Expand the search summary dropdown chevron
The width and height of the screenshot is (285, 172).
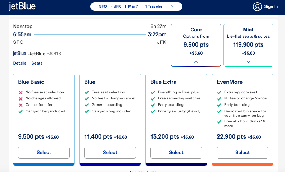pyautogui.click(x=172, y=6)
